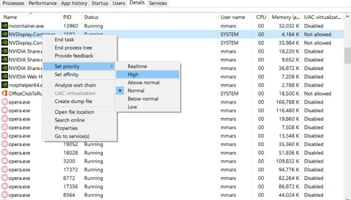Click the nvcontainer.exe NVIDIA icon
The image size is (351, 200).
pos(5,25)
